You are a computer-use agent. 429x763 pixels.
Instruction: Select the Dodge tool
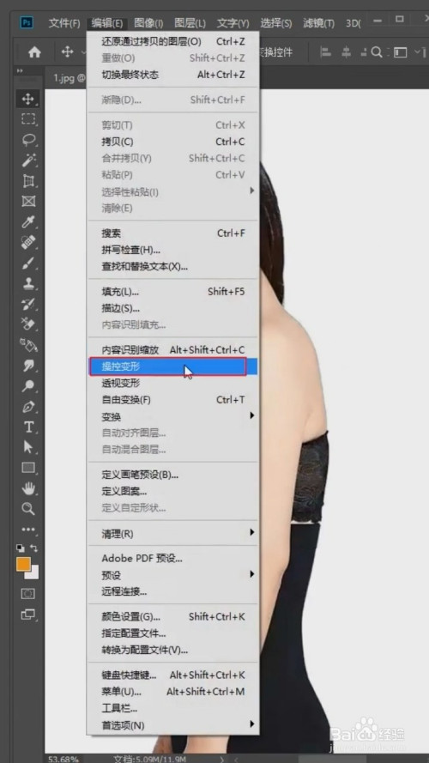28,386
